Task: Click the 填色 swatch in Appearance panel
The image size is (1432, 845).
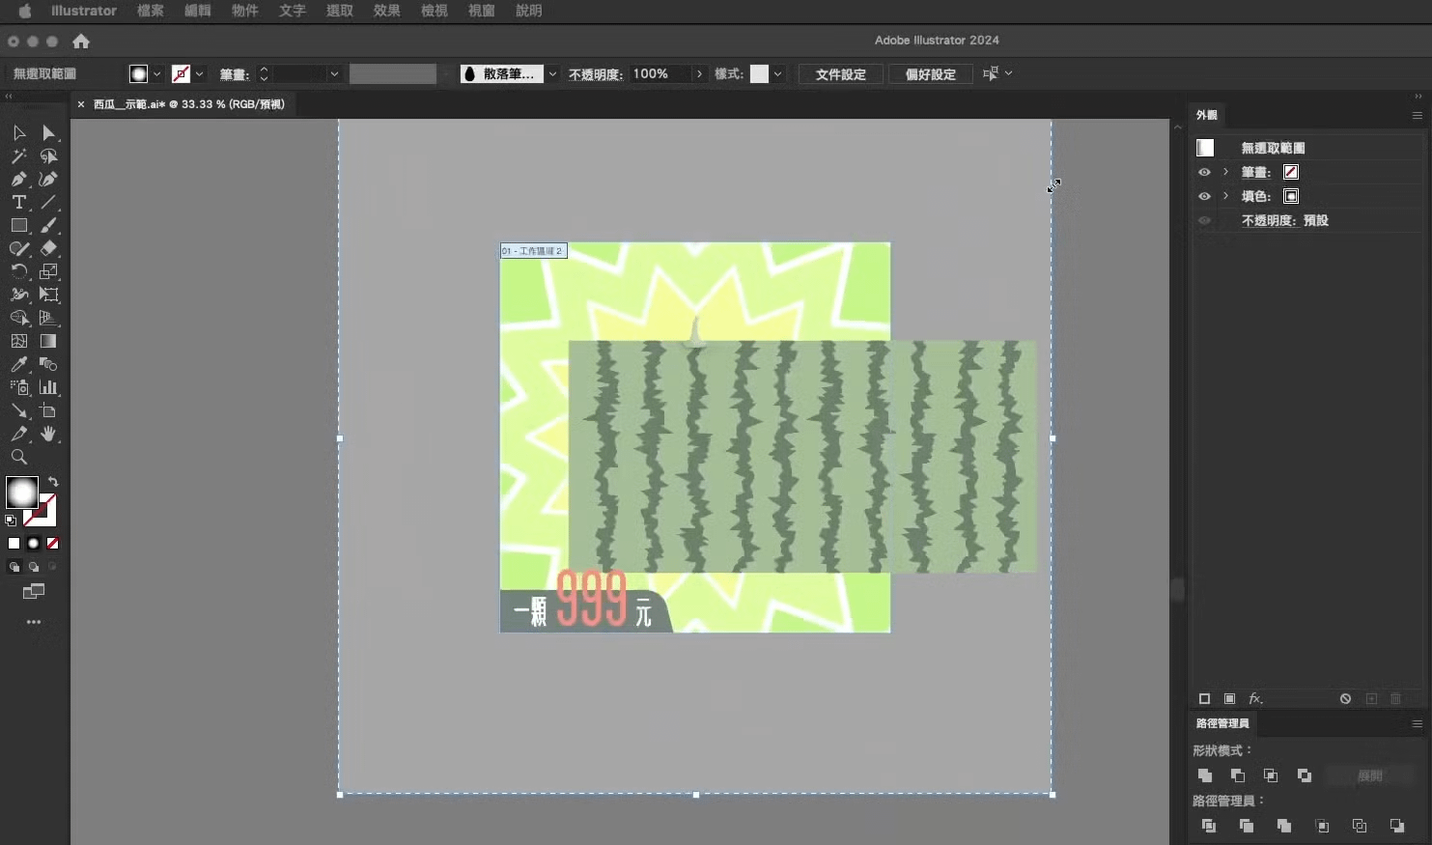Action: pos(1291,196)
